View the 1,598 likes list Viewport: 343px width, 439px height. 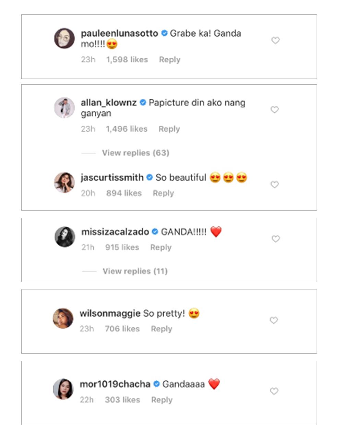pos(127,60)
